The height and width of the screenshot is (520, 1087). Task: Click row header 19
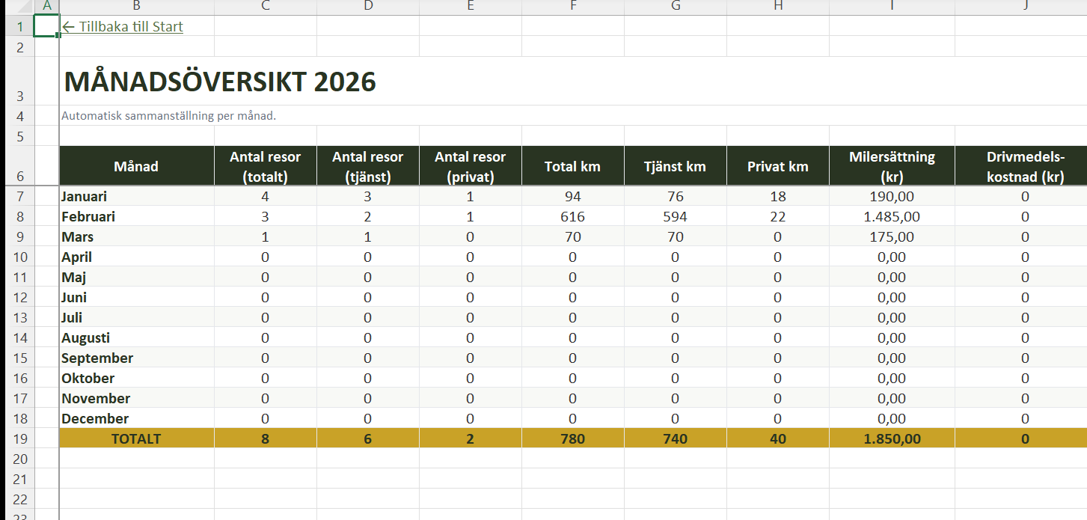tap(19, 439)
